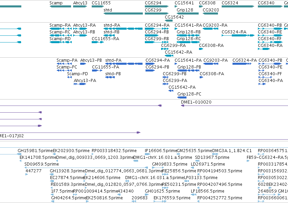This screenshot has width=288, height=203.
Task: Click the shtd-PB protein label
Action: point(113,74)
